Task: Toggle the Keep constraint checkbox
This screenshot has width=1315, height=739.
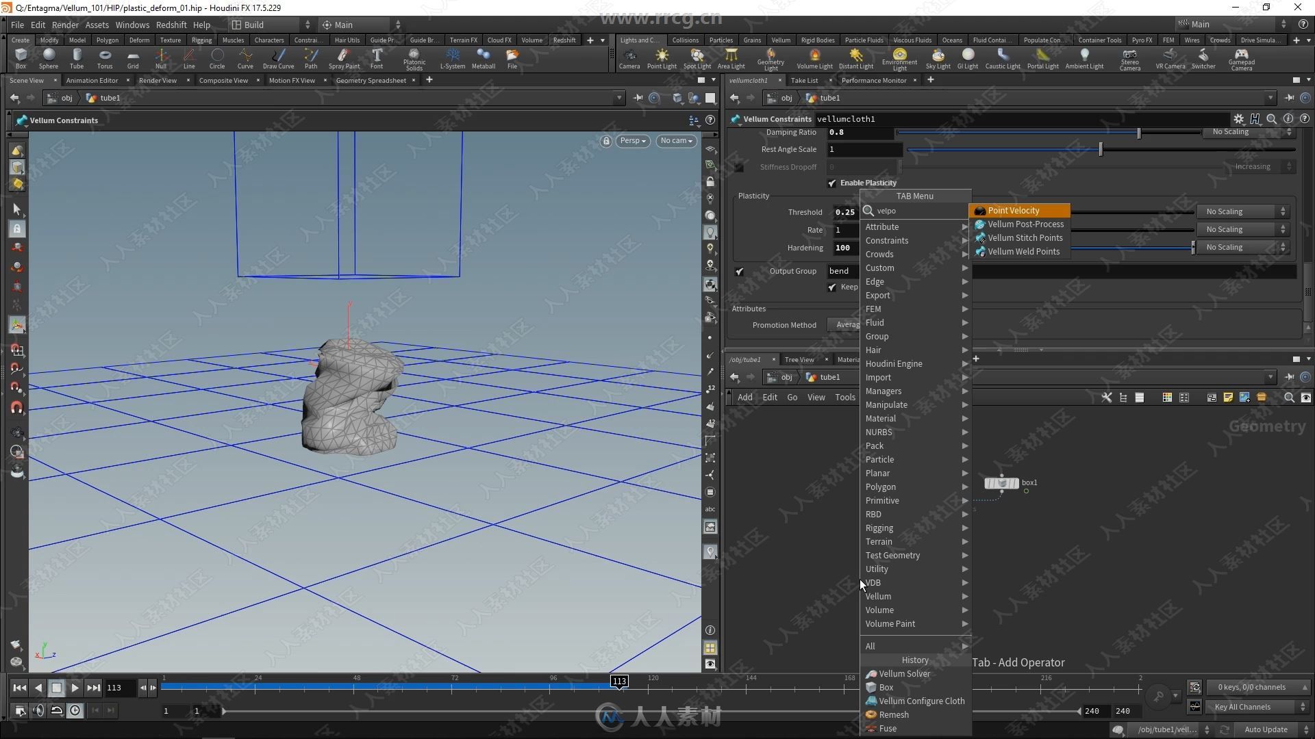Action: click(832, 287)
